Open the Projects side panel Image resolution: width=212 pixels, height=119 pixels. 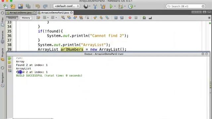(2, 54)
